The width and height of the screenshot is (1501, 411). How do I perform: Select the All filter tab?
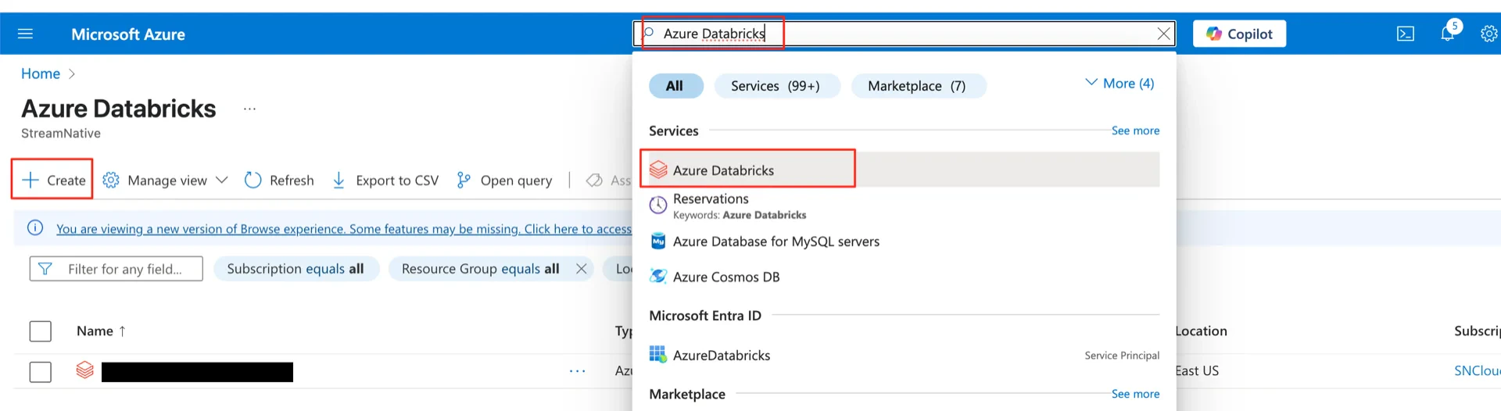675,86
